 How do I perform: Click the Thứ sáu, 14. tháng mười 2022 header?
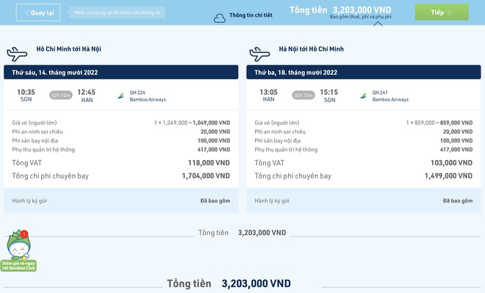click(121, 72)
